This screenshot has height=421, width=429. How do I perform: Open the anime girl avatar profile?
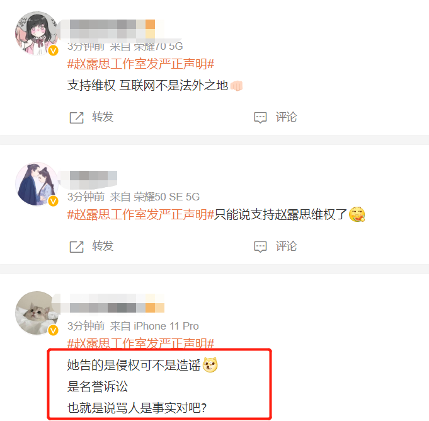click(37, 33)
